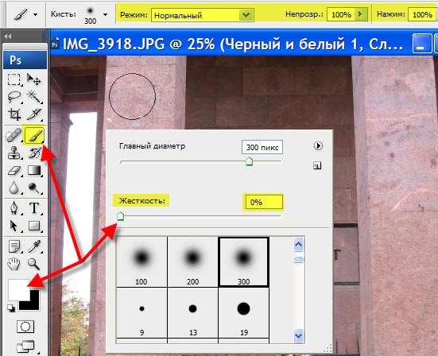Select the Horizontal Type tool
The image size is (438, 356).
34,208
